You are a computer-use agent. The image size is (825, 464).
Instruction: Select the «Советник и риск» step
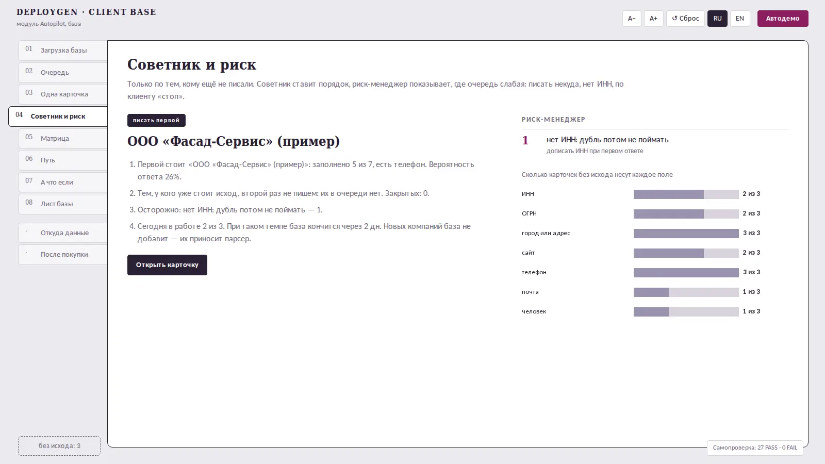tap(58, 117)
